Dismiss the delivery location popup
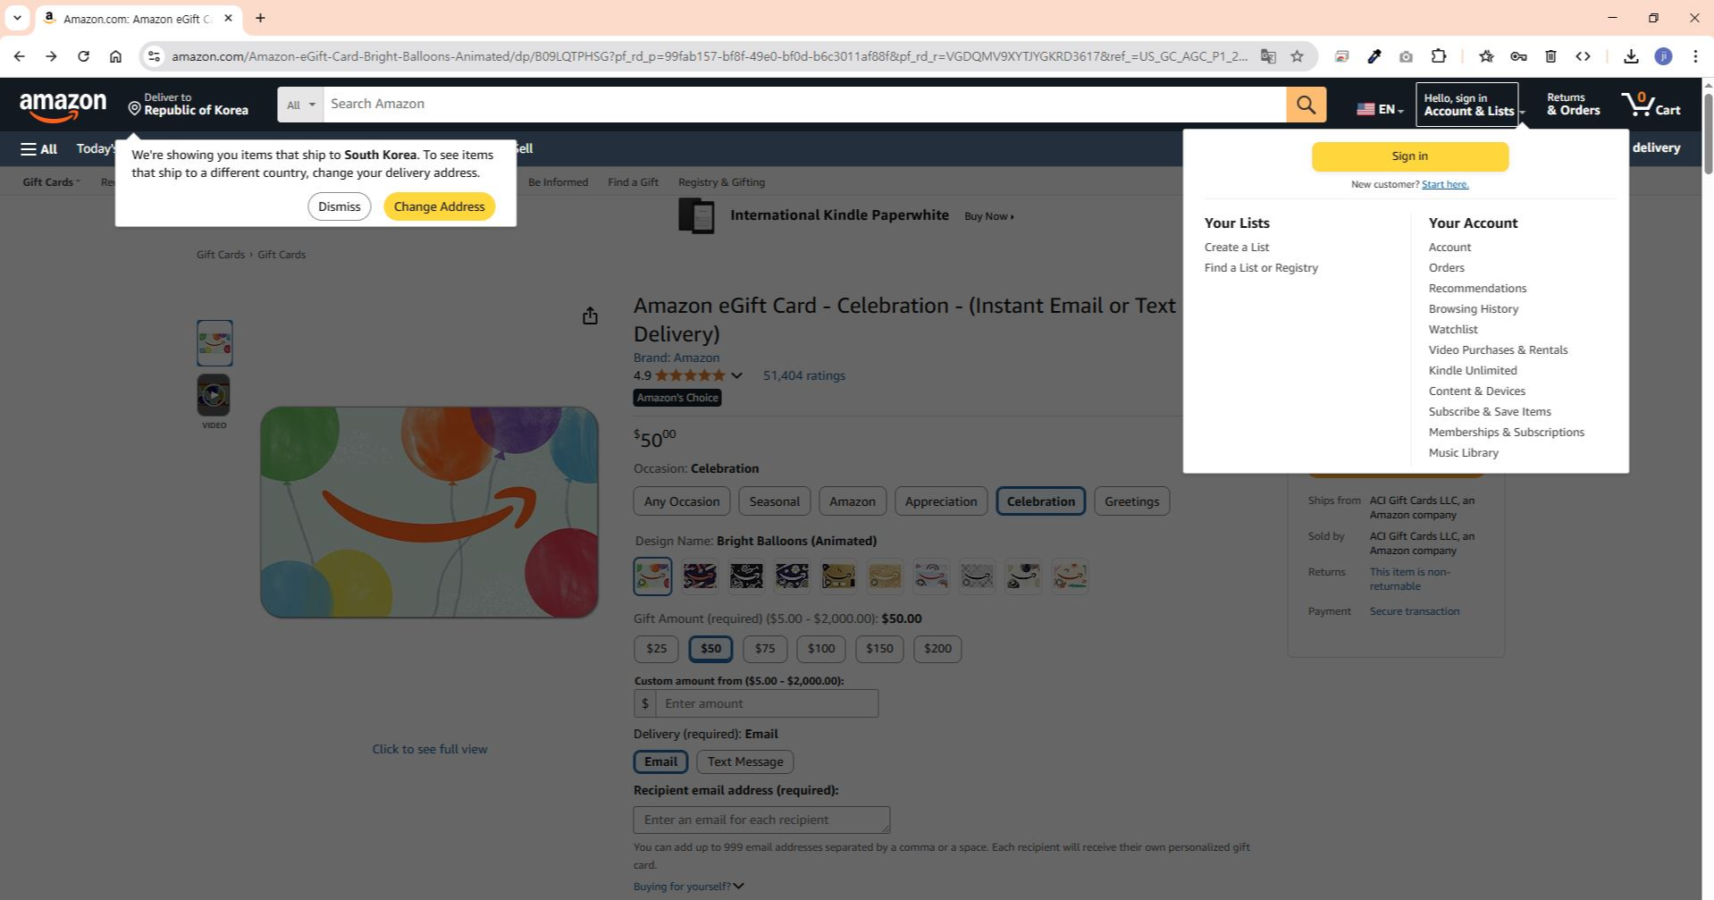This screenshot has height=900, width=1714. click(x=339, y=206)
